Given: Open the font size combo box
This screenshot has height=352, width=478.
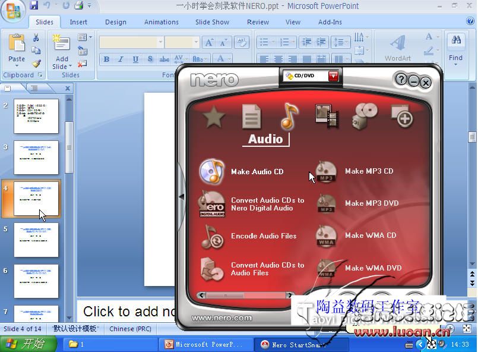Looking at the screenshot, I should (182, 42).
